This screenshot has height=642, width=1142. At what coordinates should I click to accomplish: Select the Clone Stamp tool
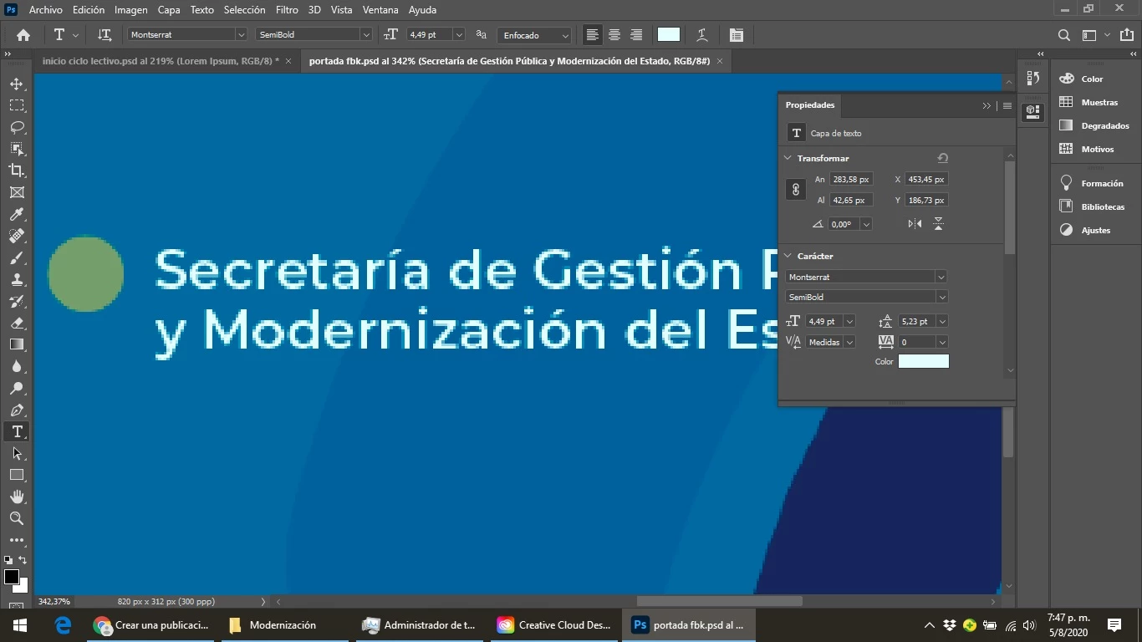pyautogui.click(x=17, y=280)
